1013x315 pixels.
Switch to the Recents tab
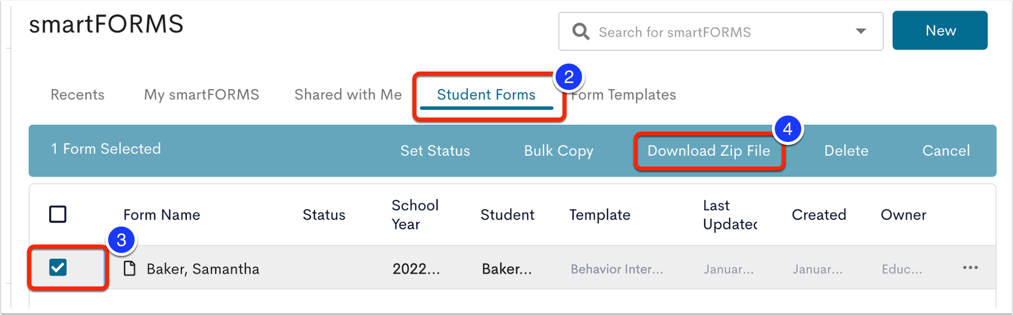[x=78, y=94]
